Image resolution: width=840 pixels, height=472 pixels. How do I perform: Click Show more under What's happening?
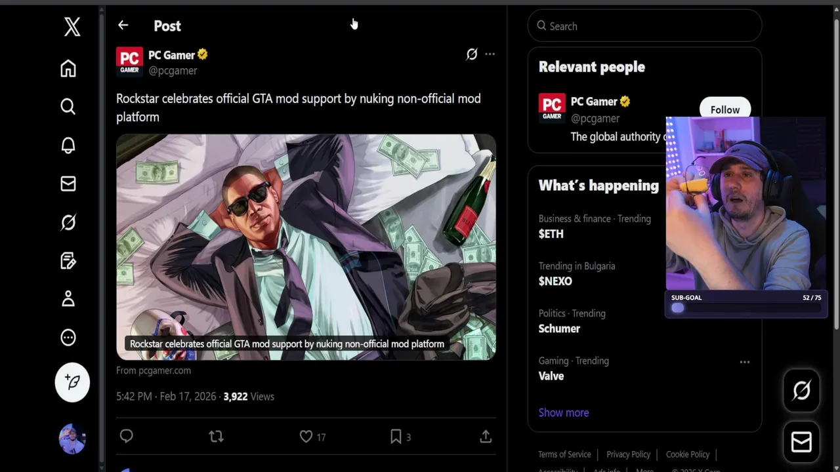[x=564, y=412]
